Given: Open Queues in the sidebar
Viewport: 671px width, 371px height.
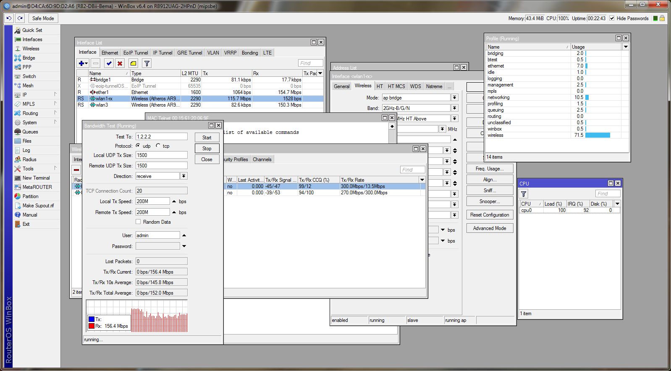Looking at the screenshot, I should (x=30, y=132).
